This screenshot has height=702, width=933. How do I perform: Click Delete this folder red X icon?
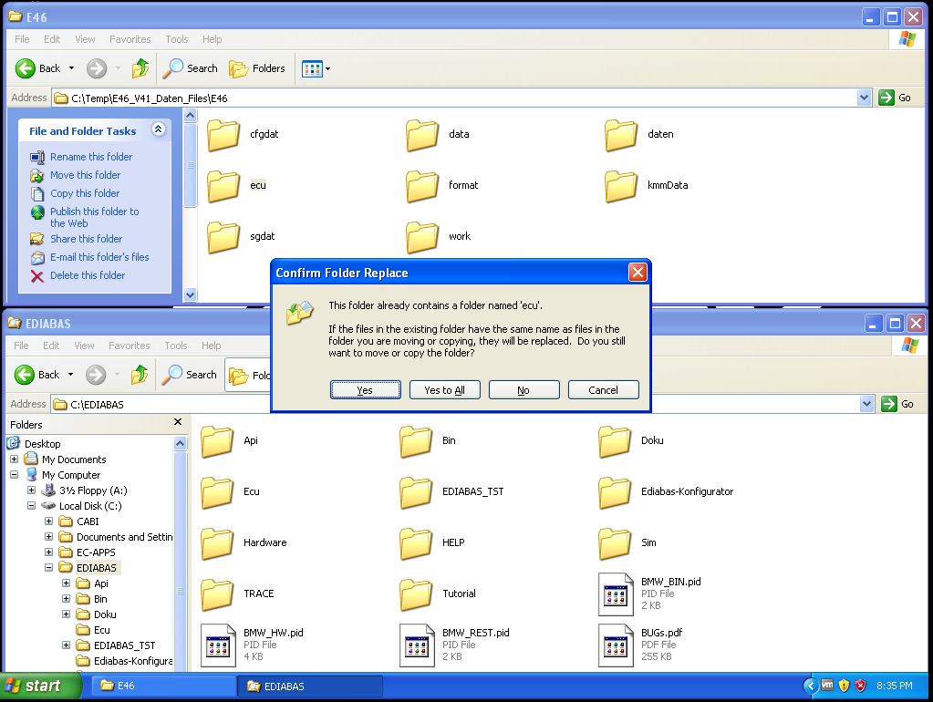[36, 276]
